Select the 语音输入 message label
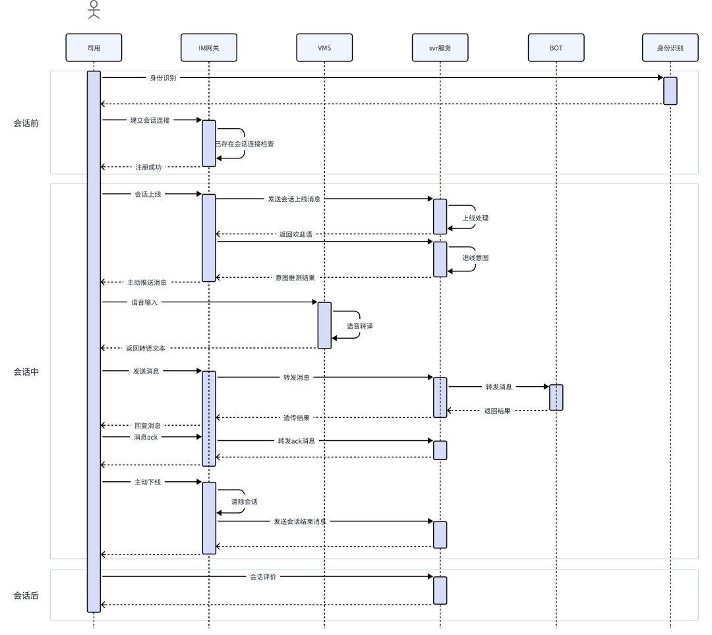 tap(144, 302)
